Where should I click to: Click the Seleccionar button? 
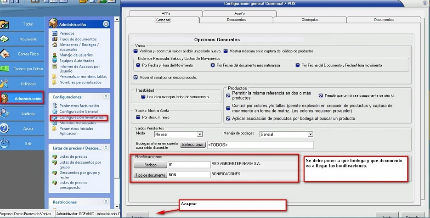192,145
